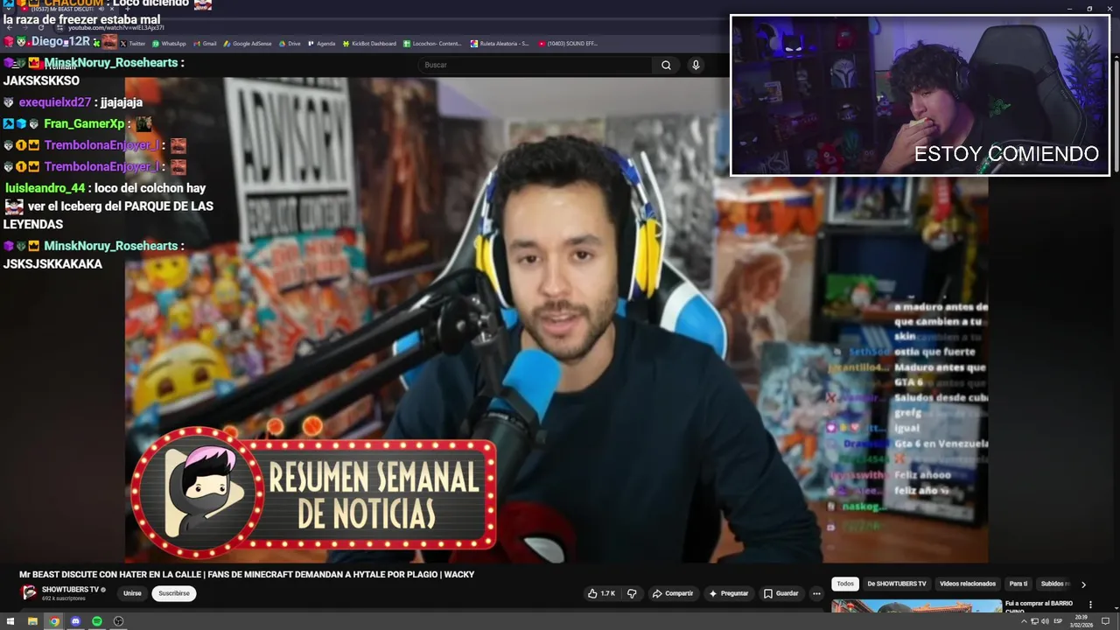The image size is (1120, 630).
Task: Click chat username exequielxd27
Action: click(55, 102)
